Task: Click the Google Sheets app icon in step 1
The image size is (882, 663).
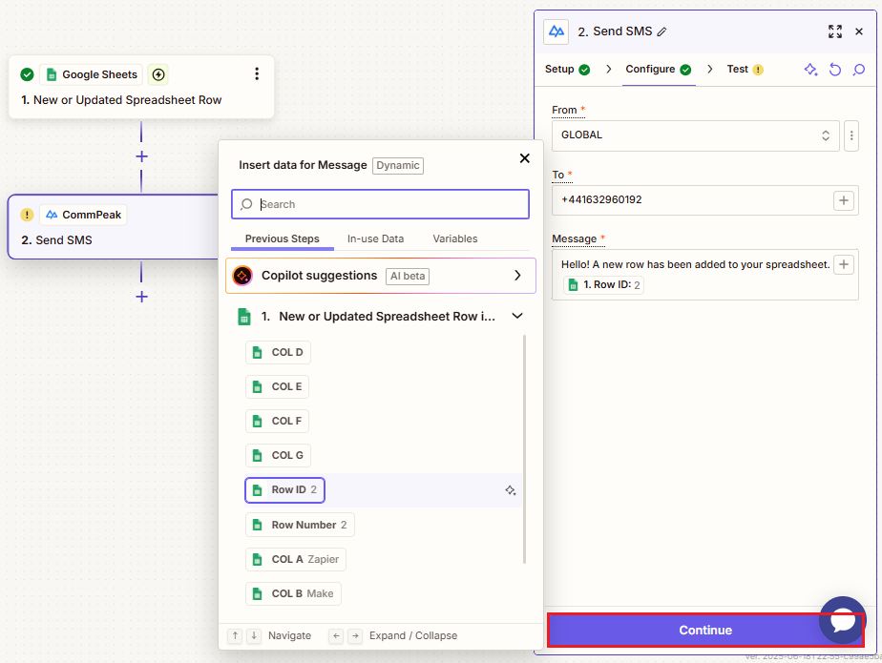Action: [52, 74]
